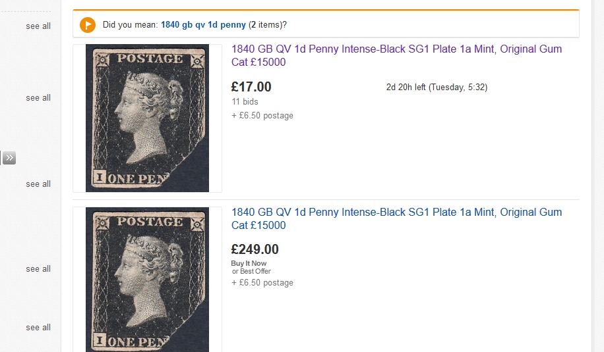
Task: Open the suggested search '1840 gb qv 1d penny'
Action: click(203, 24)
